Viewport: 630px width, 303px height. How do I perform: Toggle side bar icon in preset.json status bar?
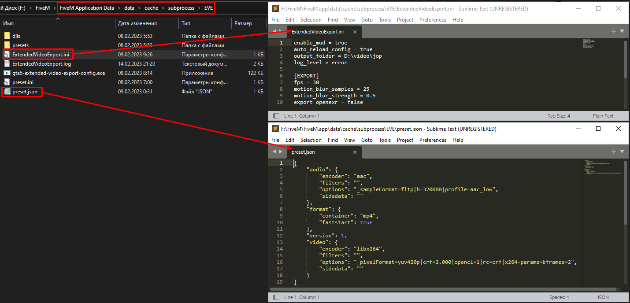point(276,297)
